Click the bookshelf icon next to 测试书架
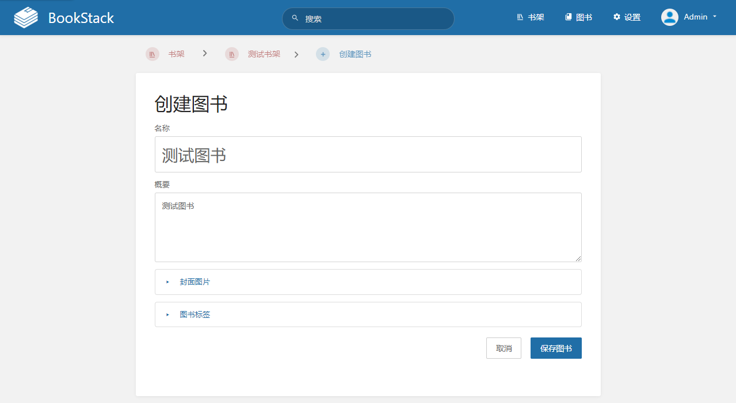 tap(231, 54)
